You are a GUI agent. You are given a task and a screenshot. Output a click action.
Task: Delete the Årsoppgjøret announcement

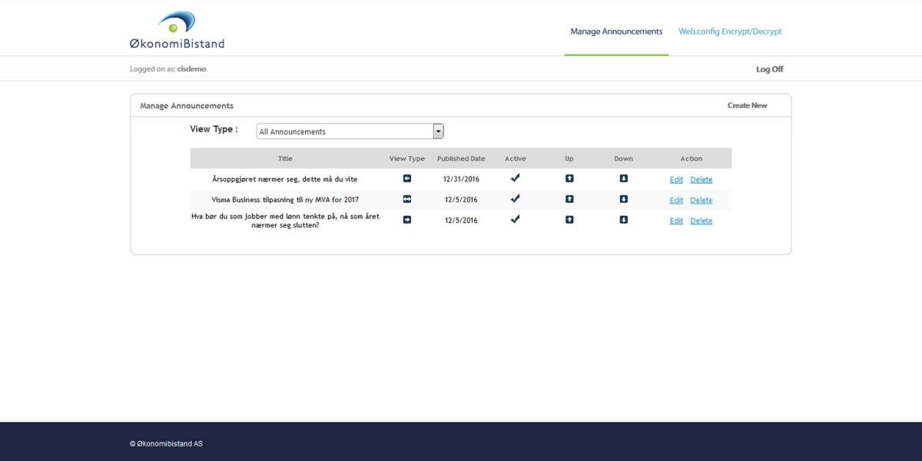click(701, 178)
